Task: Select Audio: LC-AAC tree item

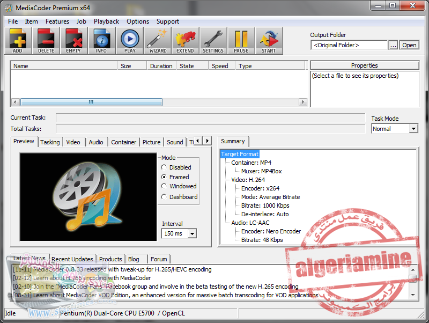Action: 250,223
